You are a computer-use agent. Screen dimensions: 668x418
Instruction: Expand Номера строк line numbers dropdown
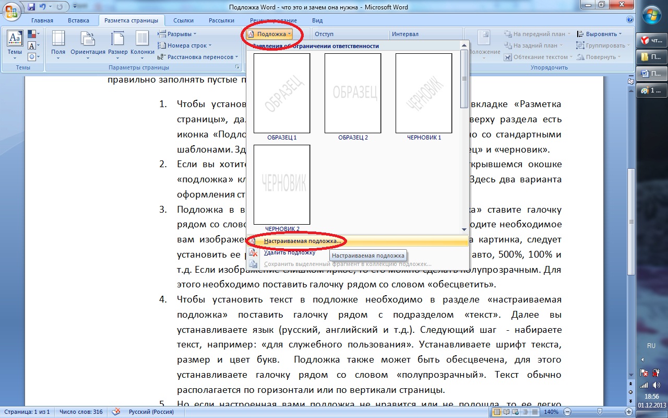[185, 45]
